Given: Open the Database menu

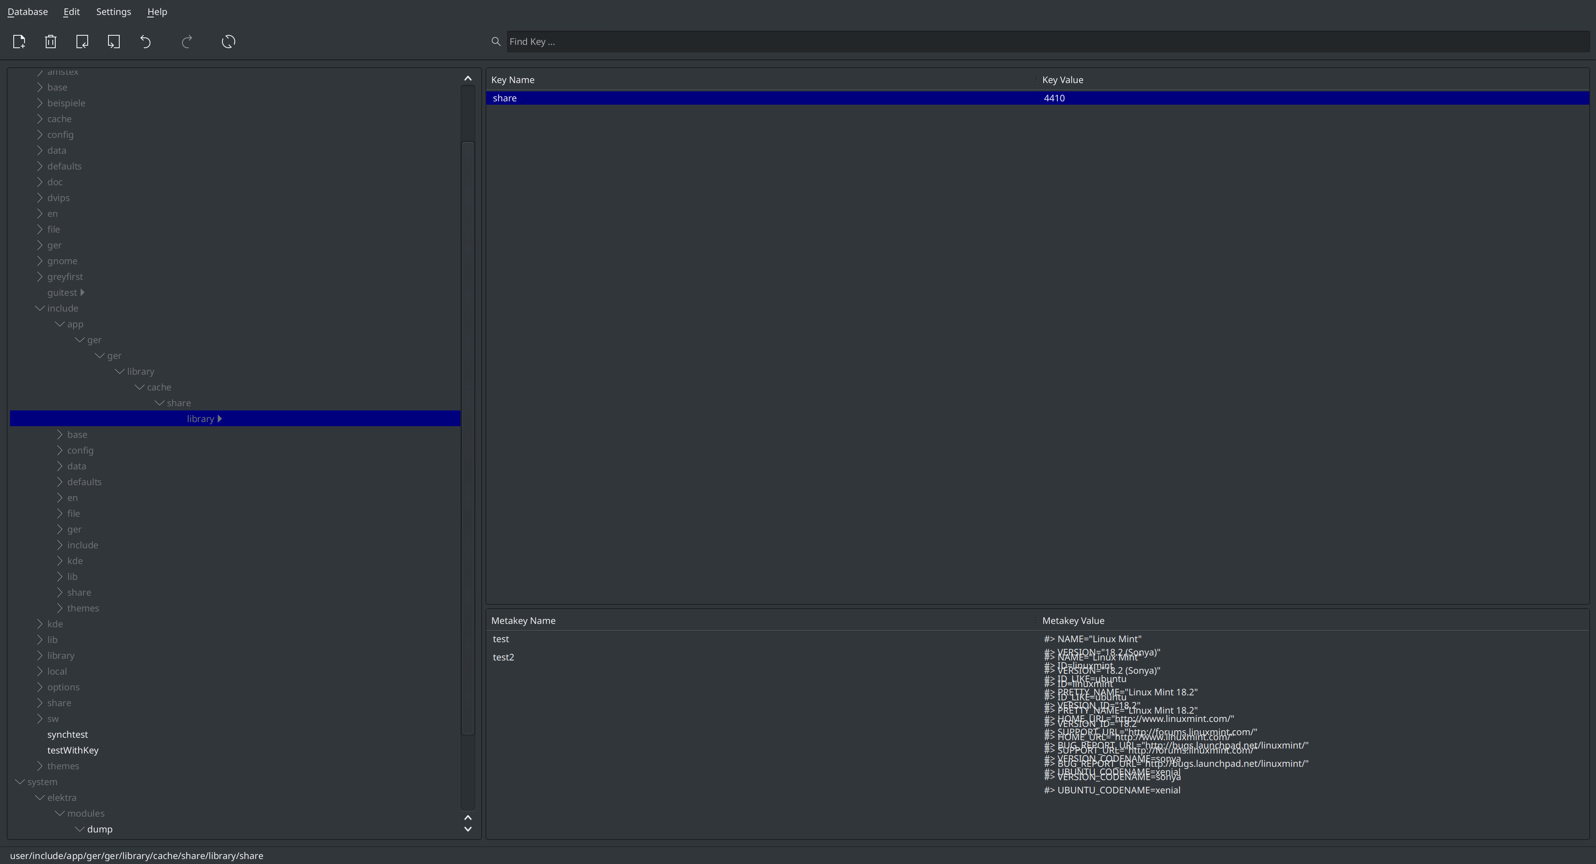Looking at the screenshot, I should tap(27, 11).
